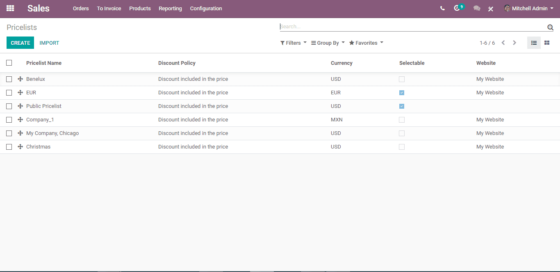The image size is (560, 272).
Task: Select the Christmas row checkbox
Action: (9, 147)
